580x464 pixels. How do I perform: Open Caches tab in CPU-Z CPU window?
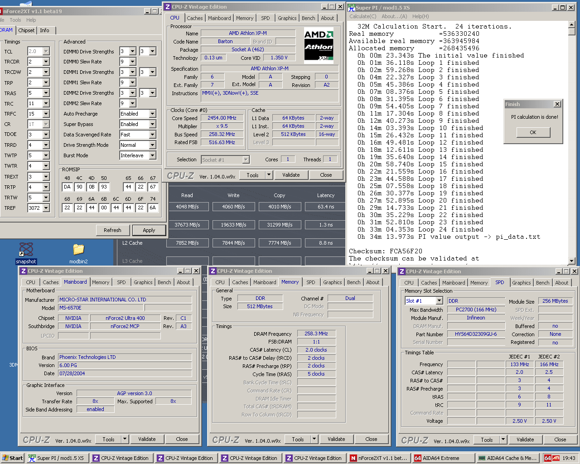point(195,18)
